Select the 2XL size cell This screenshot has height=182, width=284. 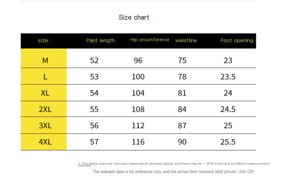click(44, 109)
